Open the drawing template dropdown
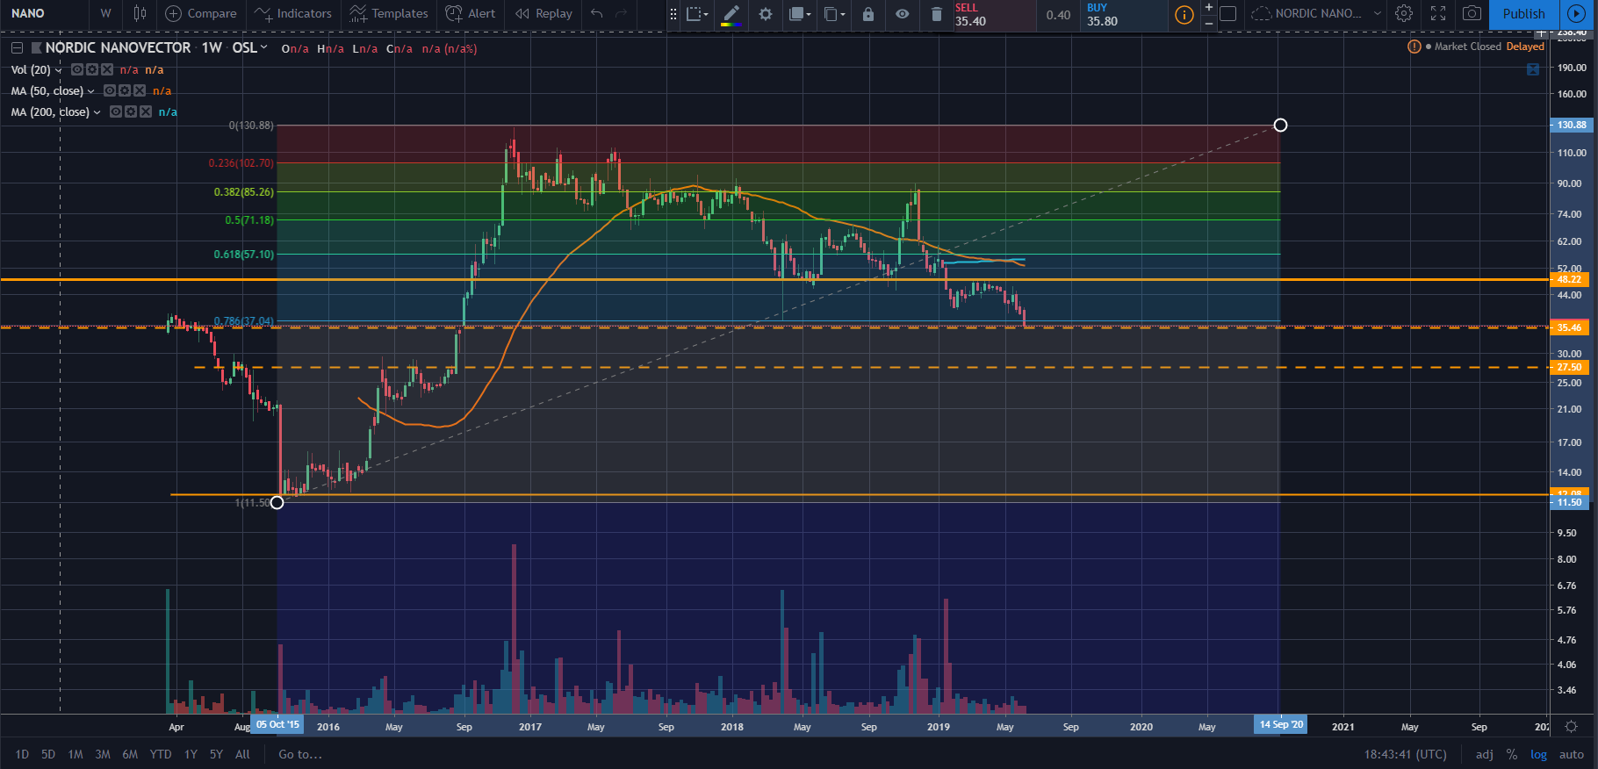The height and width of the screenshot is (769, 1598). 697,14
